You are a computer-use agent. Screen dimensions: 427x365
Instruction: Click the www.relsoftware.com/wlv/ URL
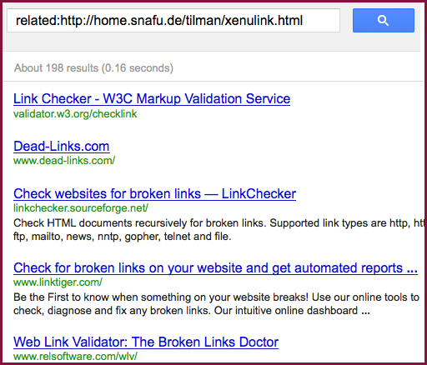click(x=75, y=356)
